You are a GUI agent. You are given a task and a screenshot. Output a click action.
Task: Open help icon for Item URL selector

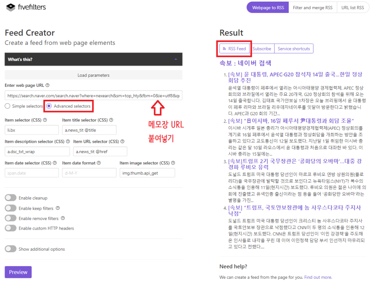tap(122, 141)
